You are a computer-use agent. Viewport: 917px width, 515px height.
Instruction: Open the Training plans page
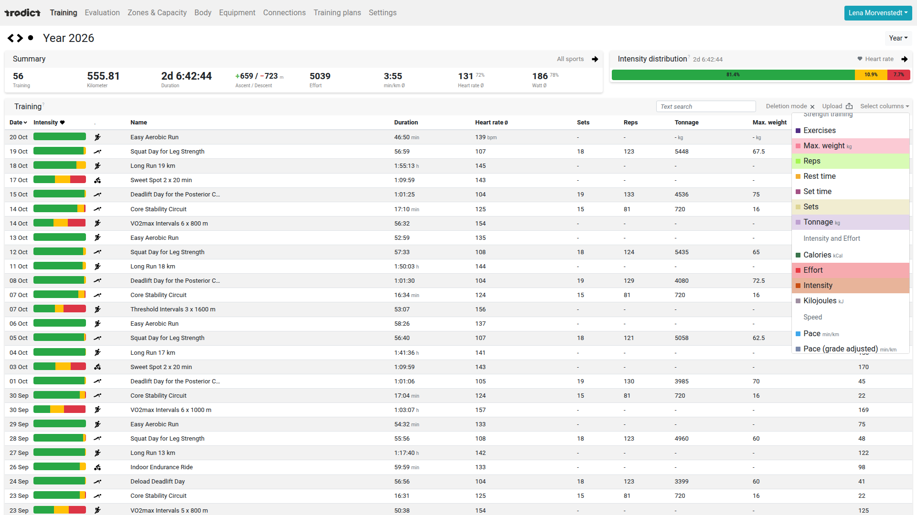337,13
